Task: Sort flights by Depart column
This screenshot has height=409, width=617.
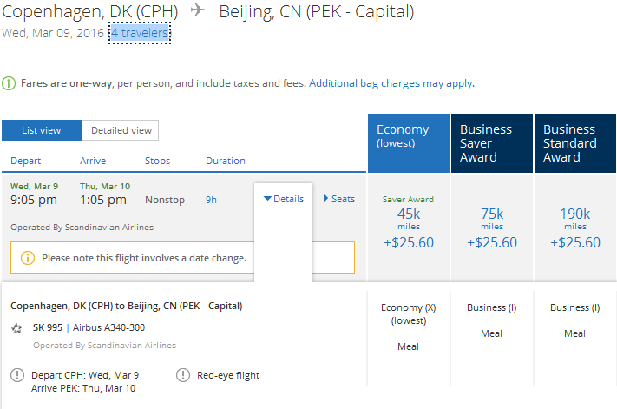Action: [26, 161]
